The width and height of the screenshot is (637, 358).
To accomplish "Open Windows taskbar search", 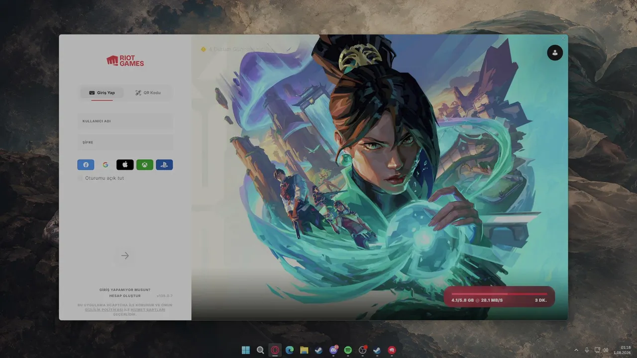I will click(x=260, y=350).
